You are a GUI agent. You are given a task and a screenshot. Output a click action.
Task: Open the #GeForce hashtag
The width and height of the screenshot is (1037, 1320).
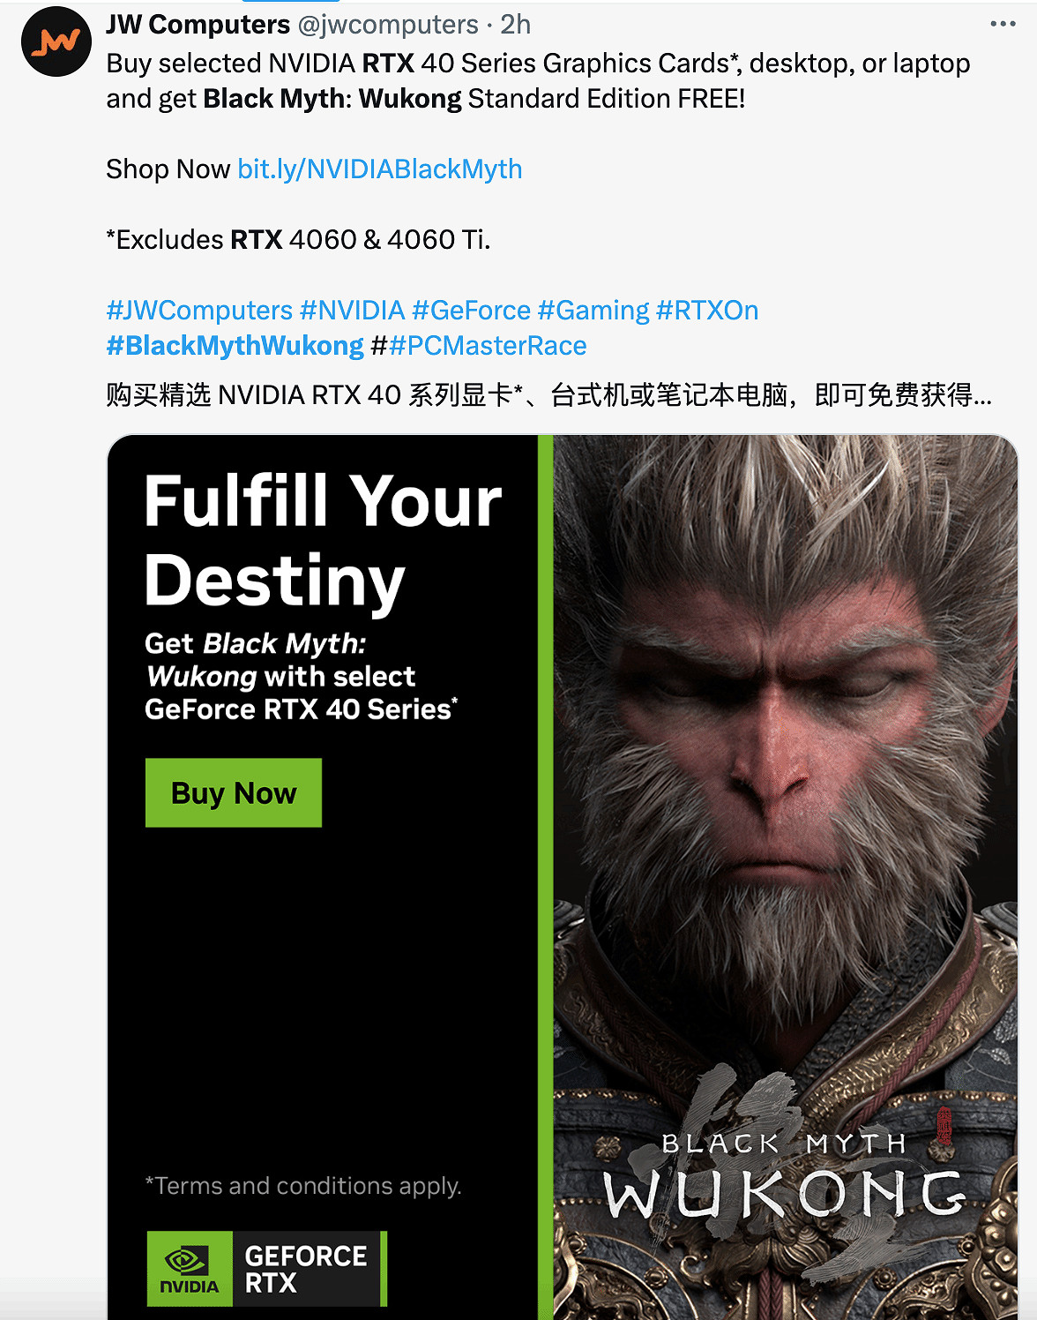[x=471, y=310]
